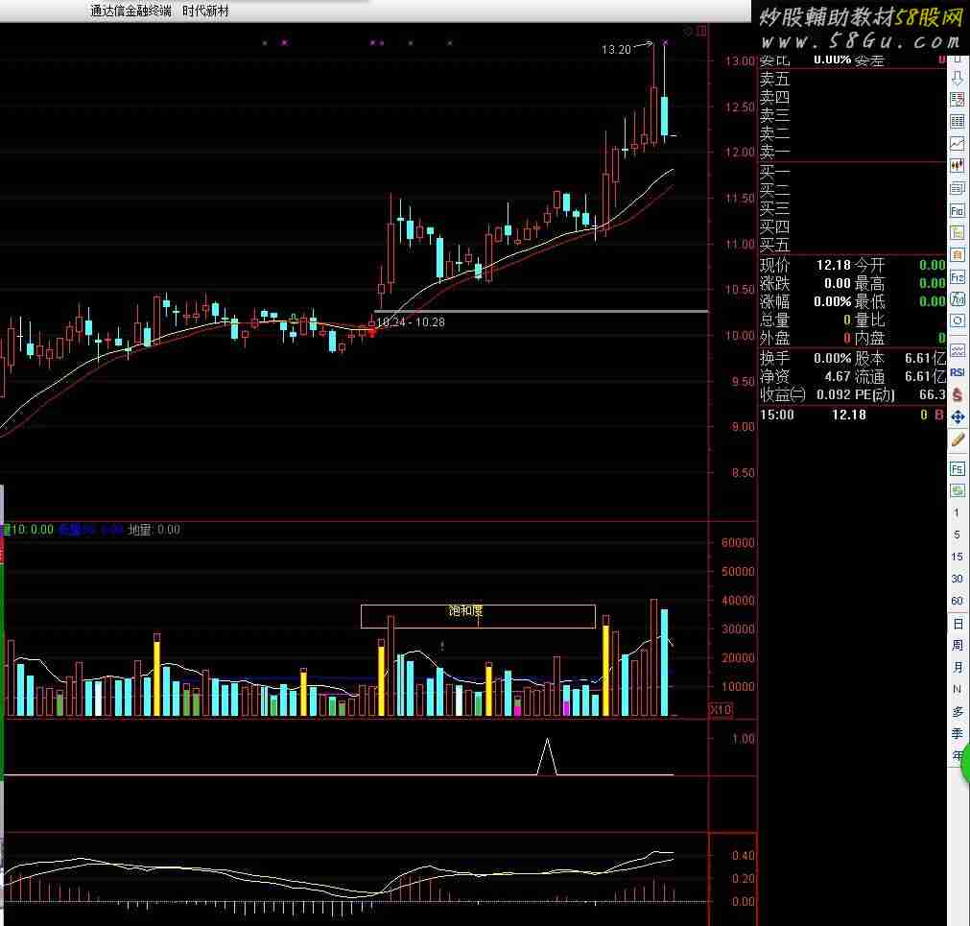
Task: Select the pencil drawing tool
Action: pos(957,439)
